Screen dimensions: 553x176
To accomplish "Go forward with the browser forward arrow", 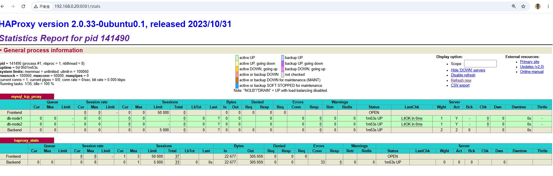I will tap(13, 6).
